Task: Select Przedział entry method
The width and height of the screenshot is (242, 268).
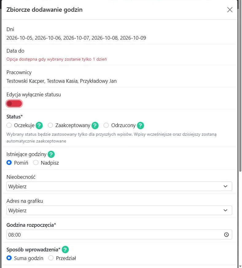Action: 51,258
